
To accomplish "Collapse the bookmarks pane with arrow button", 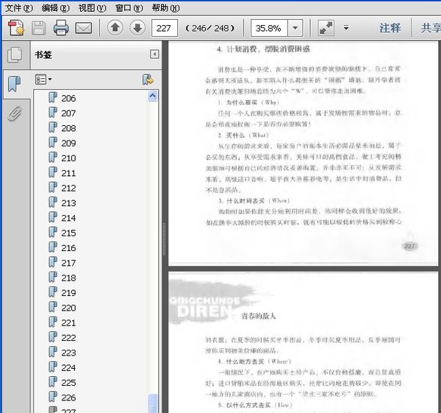I will [x=154, y=54].
